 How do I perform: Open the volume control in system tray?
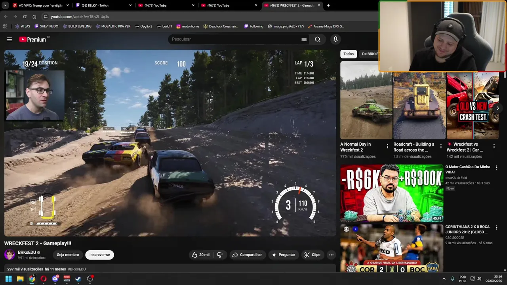pyautogui.click(x=479, y=279)
